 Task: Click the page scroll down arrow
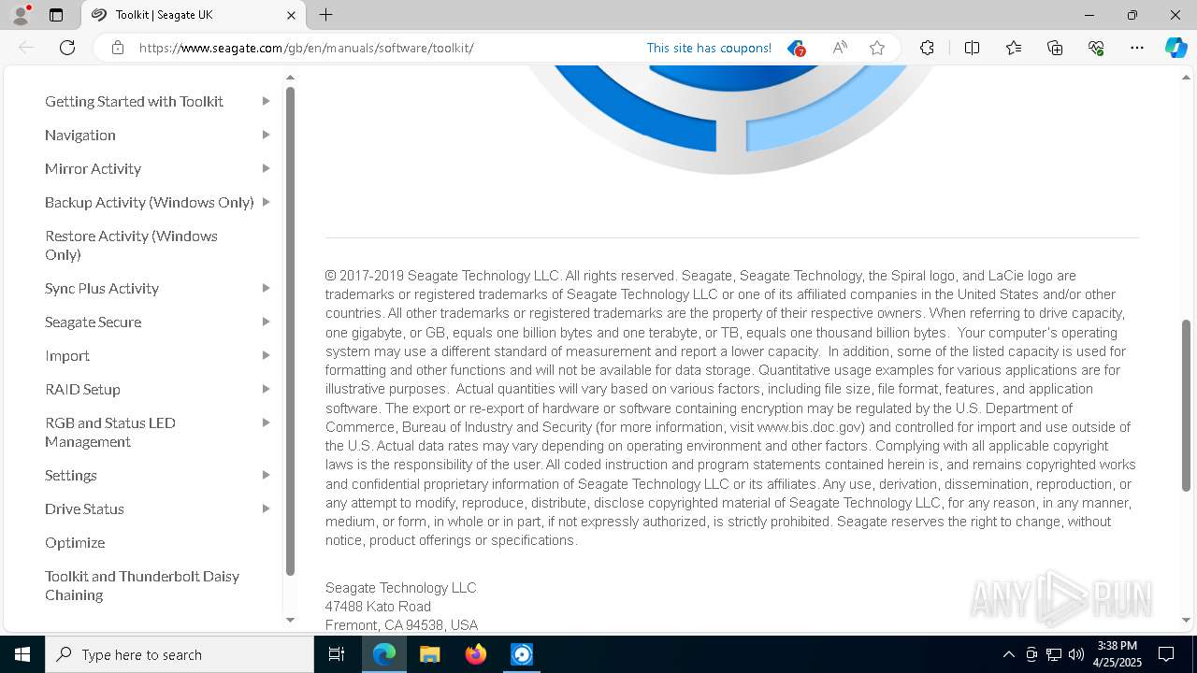point(1187,620)
